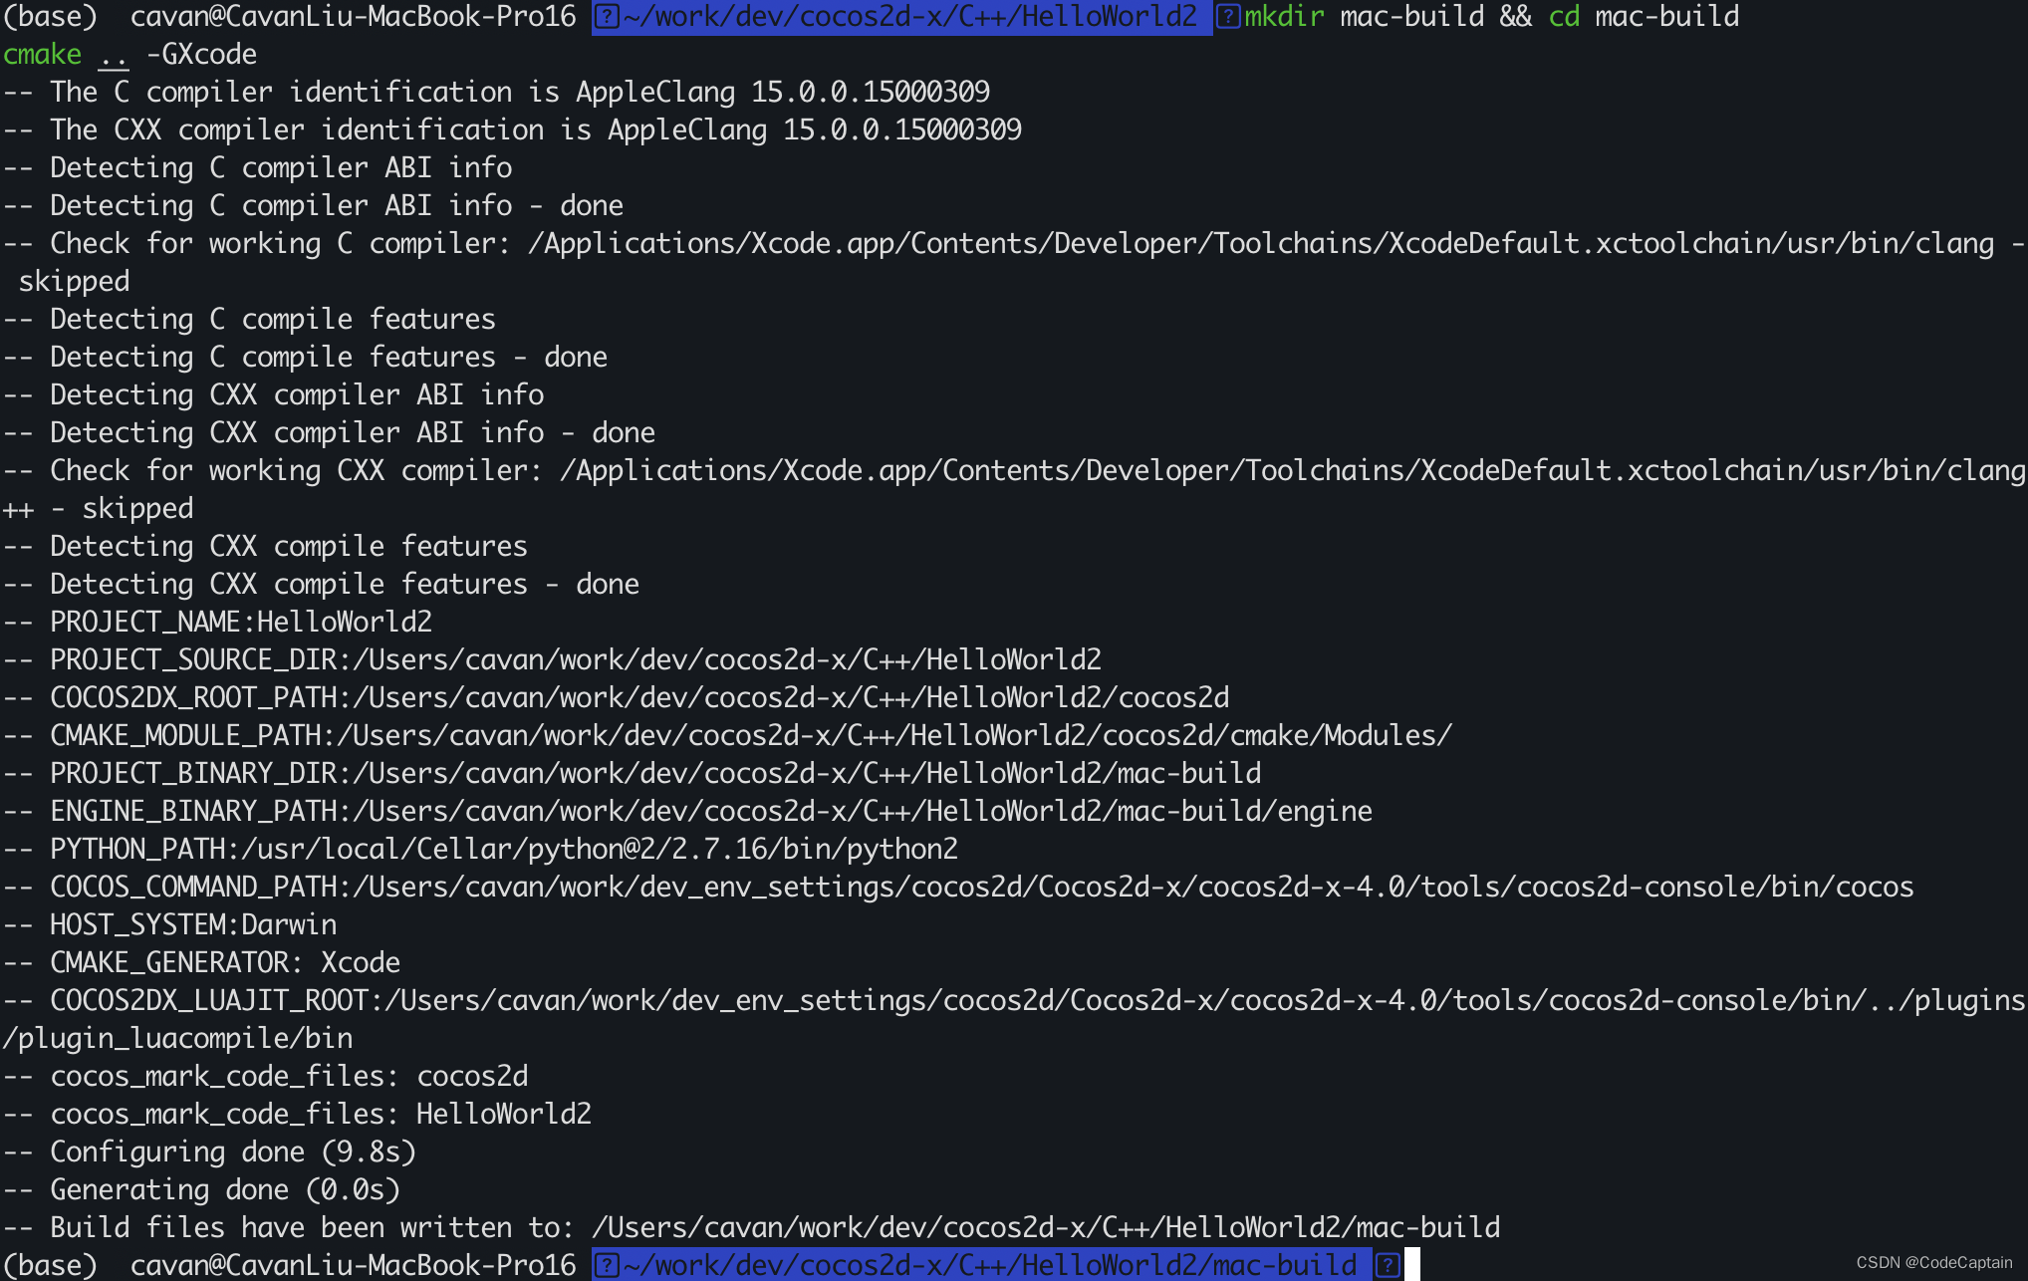The image size is (2028, 1281).
Task: Click the 'COCOS_COMMAND_PATH' line
Action: click(x=958, y=888)
